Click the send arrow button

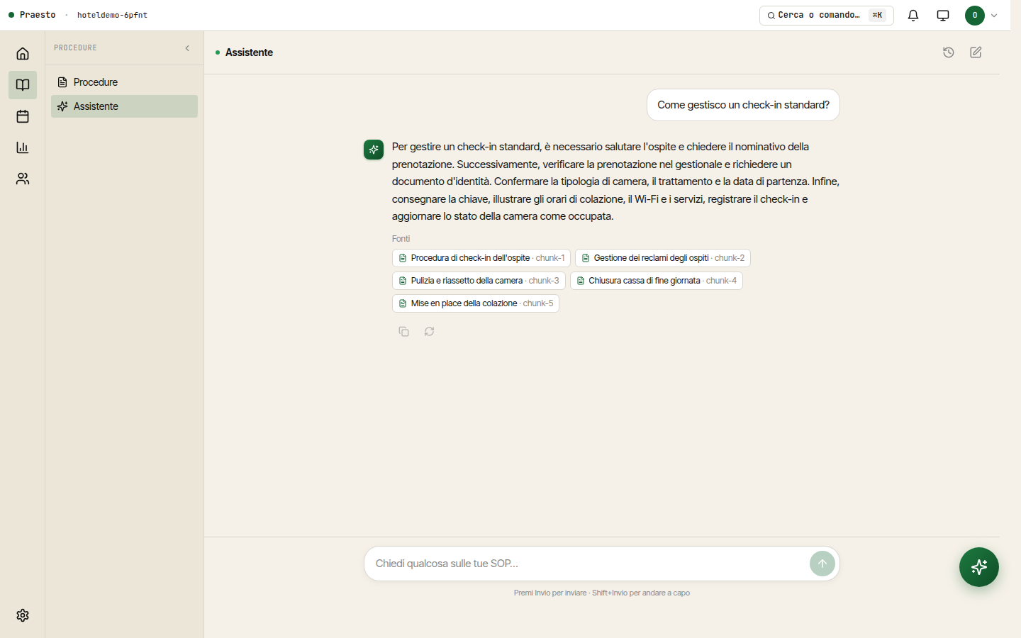[x=822, y=564]
